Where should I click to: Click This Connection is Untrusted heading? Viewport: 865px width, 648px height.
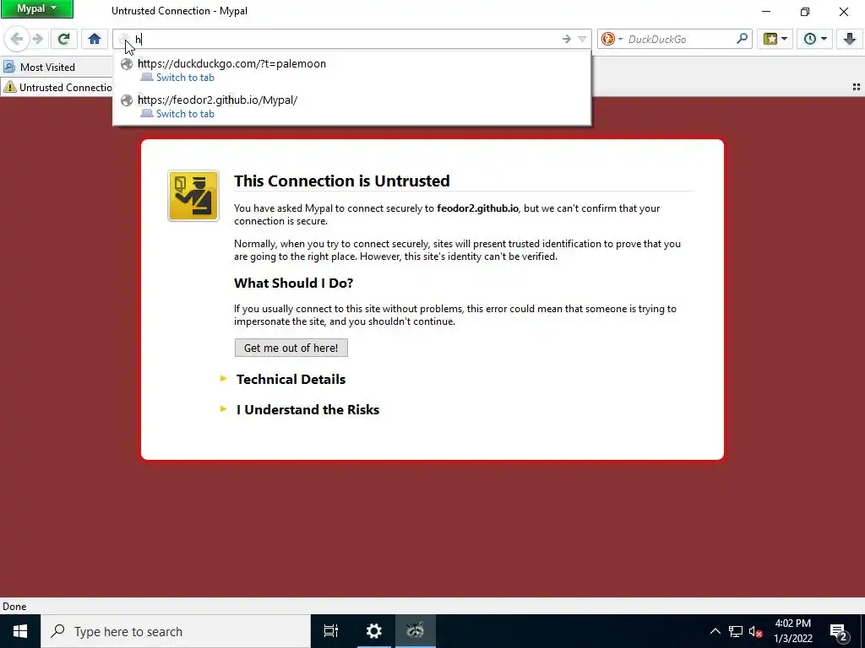point(342,181)
